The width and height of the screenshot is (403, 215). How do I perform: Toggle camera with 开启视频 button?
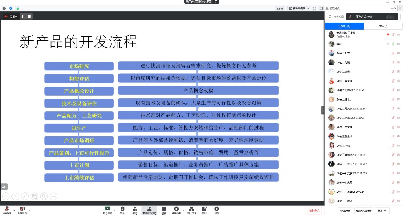[x=22, y=210]
